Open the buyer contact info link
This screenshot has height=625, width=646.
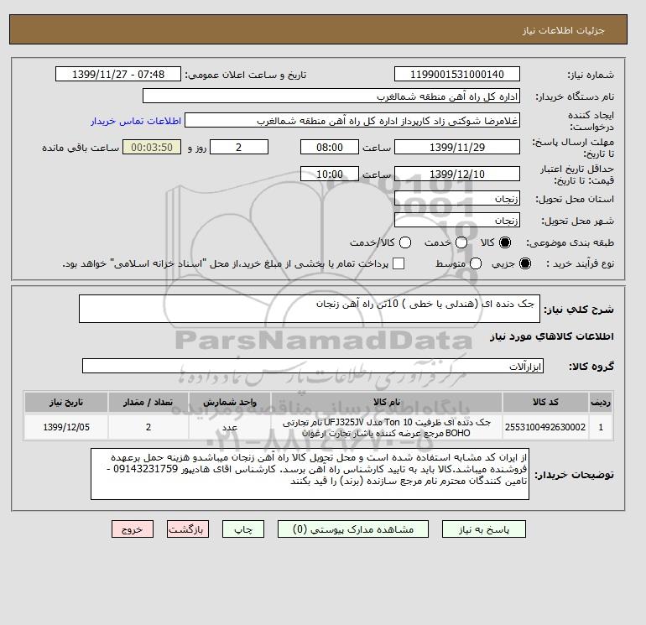tap(136, 121)
